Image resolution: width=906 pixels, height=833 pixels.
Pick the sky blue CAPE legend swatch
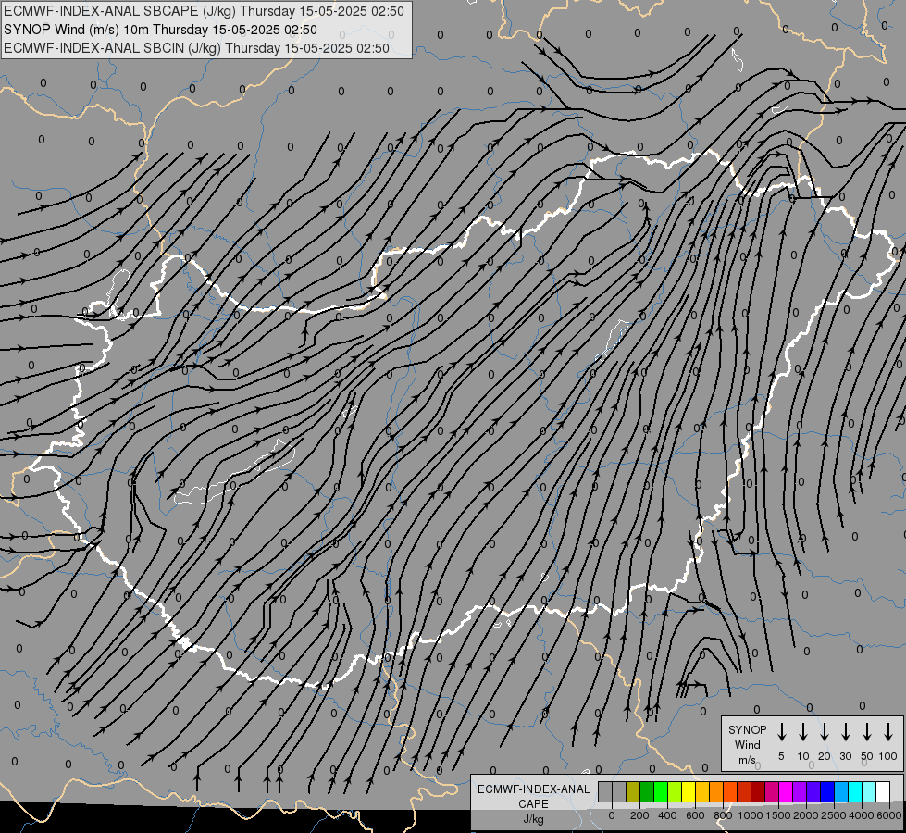click(x=840, y=791)
